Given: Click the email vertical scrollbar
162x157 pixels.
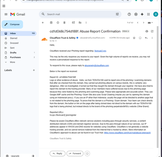Looking at the screenshot, I should (x=157, y=87).
